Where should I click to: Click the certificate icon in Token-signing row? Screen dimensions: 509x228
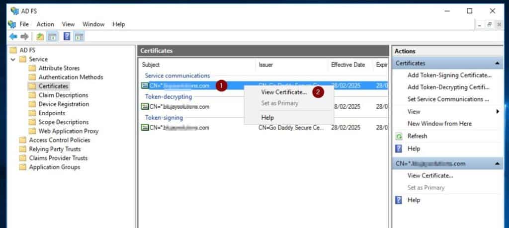(x=145, y=128)
